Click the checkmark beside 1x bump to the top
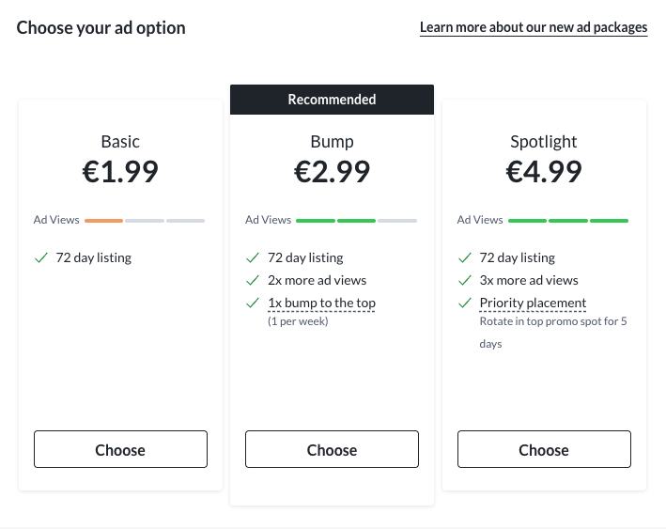 click(x=252, y=303)
